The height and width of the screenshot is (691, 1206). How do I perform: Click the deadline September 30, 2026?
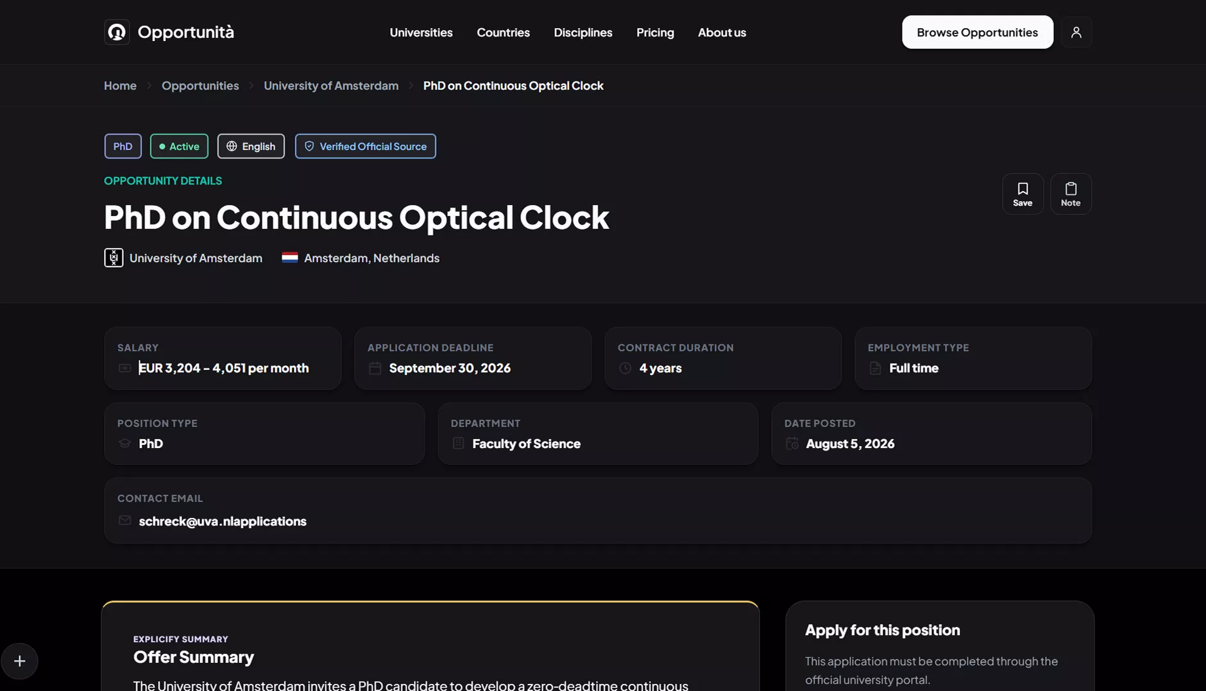pyautogui.click(x=450, y=368)
